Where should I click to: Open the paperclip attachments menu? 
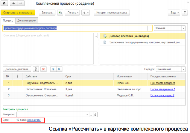pos(86,13)
